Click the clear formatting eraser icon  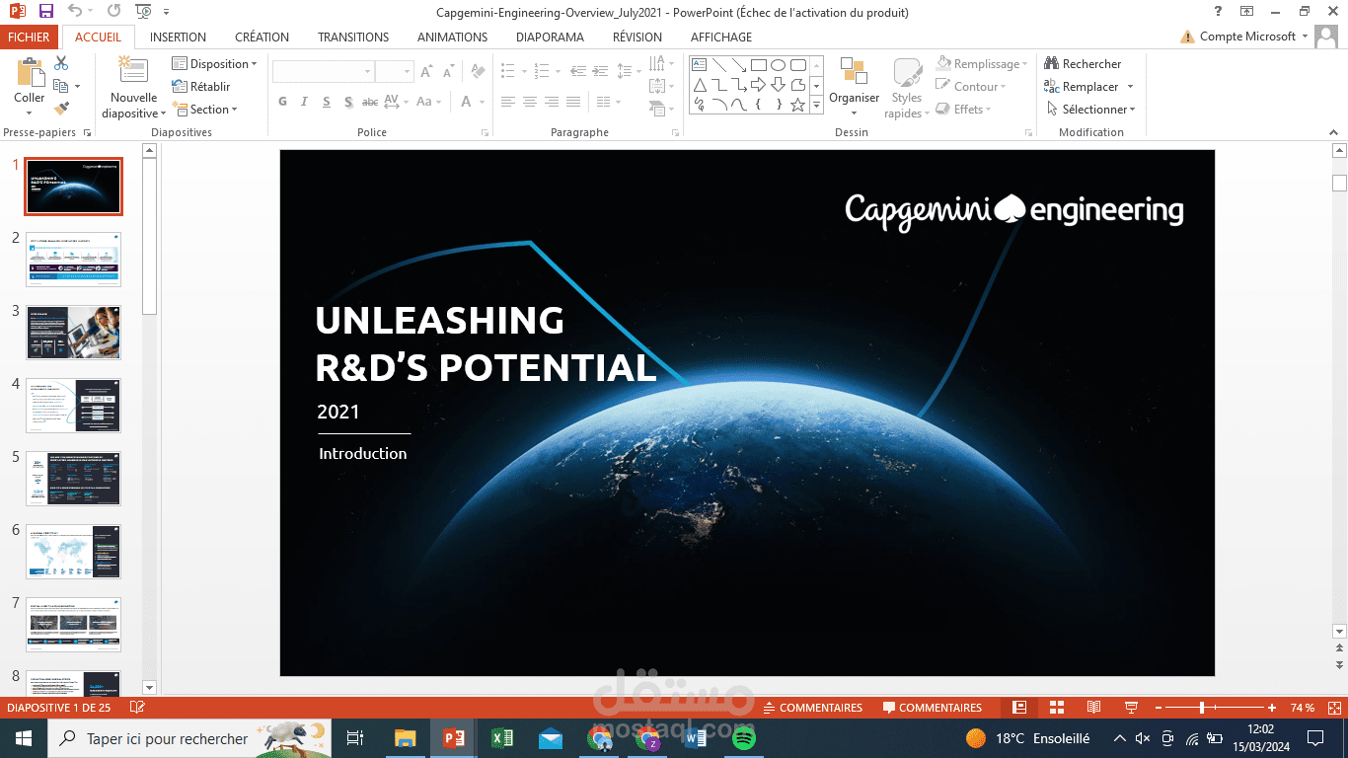pyautogui.click(x=478, y=72)
